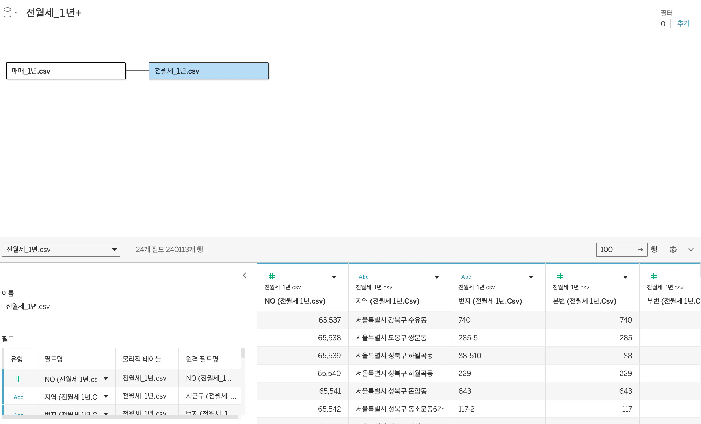Click the 본번 (전월세 1년.Csv) column title

584,301
